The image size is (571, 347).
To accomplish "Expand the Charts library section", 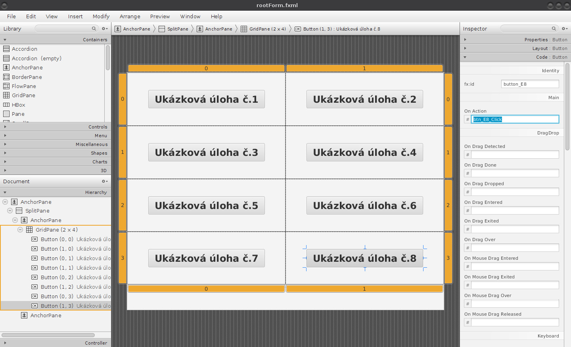I will [x=55, y=162].
